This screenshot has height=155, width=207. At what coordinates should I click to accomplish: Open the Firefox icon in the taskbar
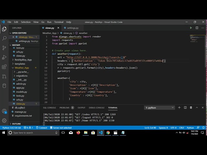tap(78, 133)
